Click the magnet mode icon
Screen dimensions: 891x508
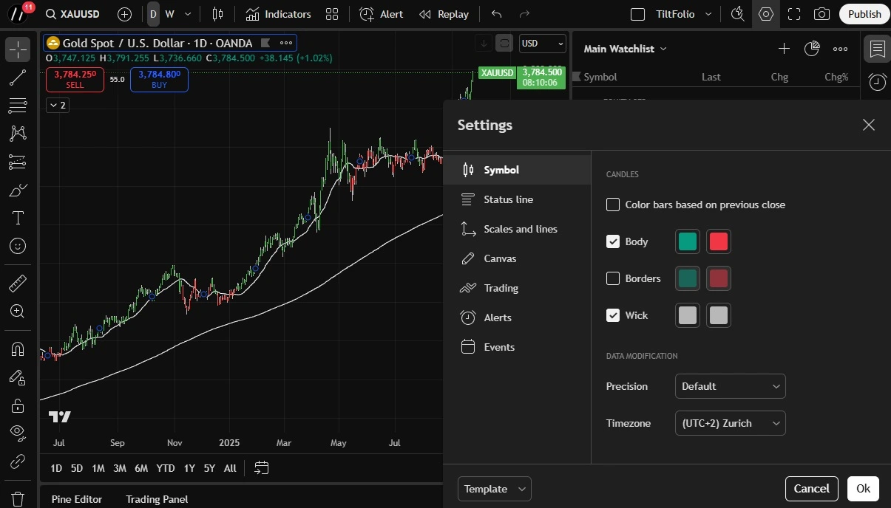18,349
